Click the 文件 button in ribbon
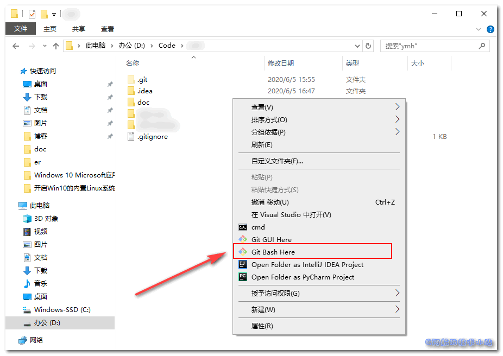The width and height of the screenshot is (503, 356). coord(21,29)
